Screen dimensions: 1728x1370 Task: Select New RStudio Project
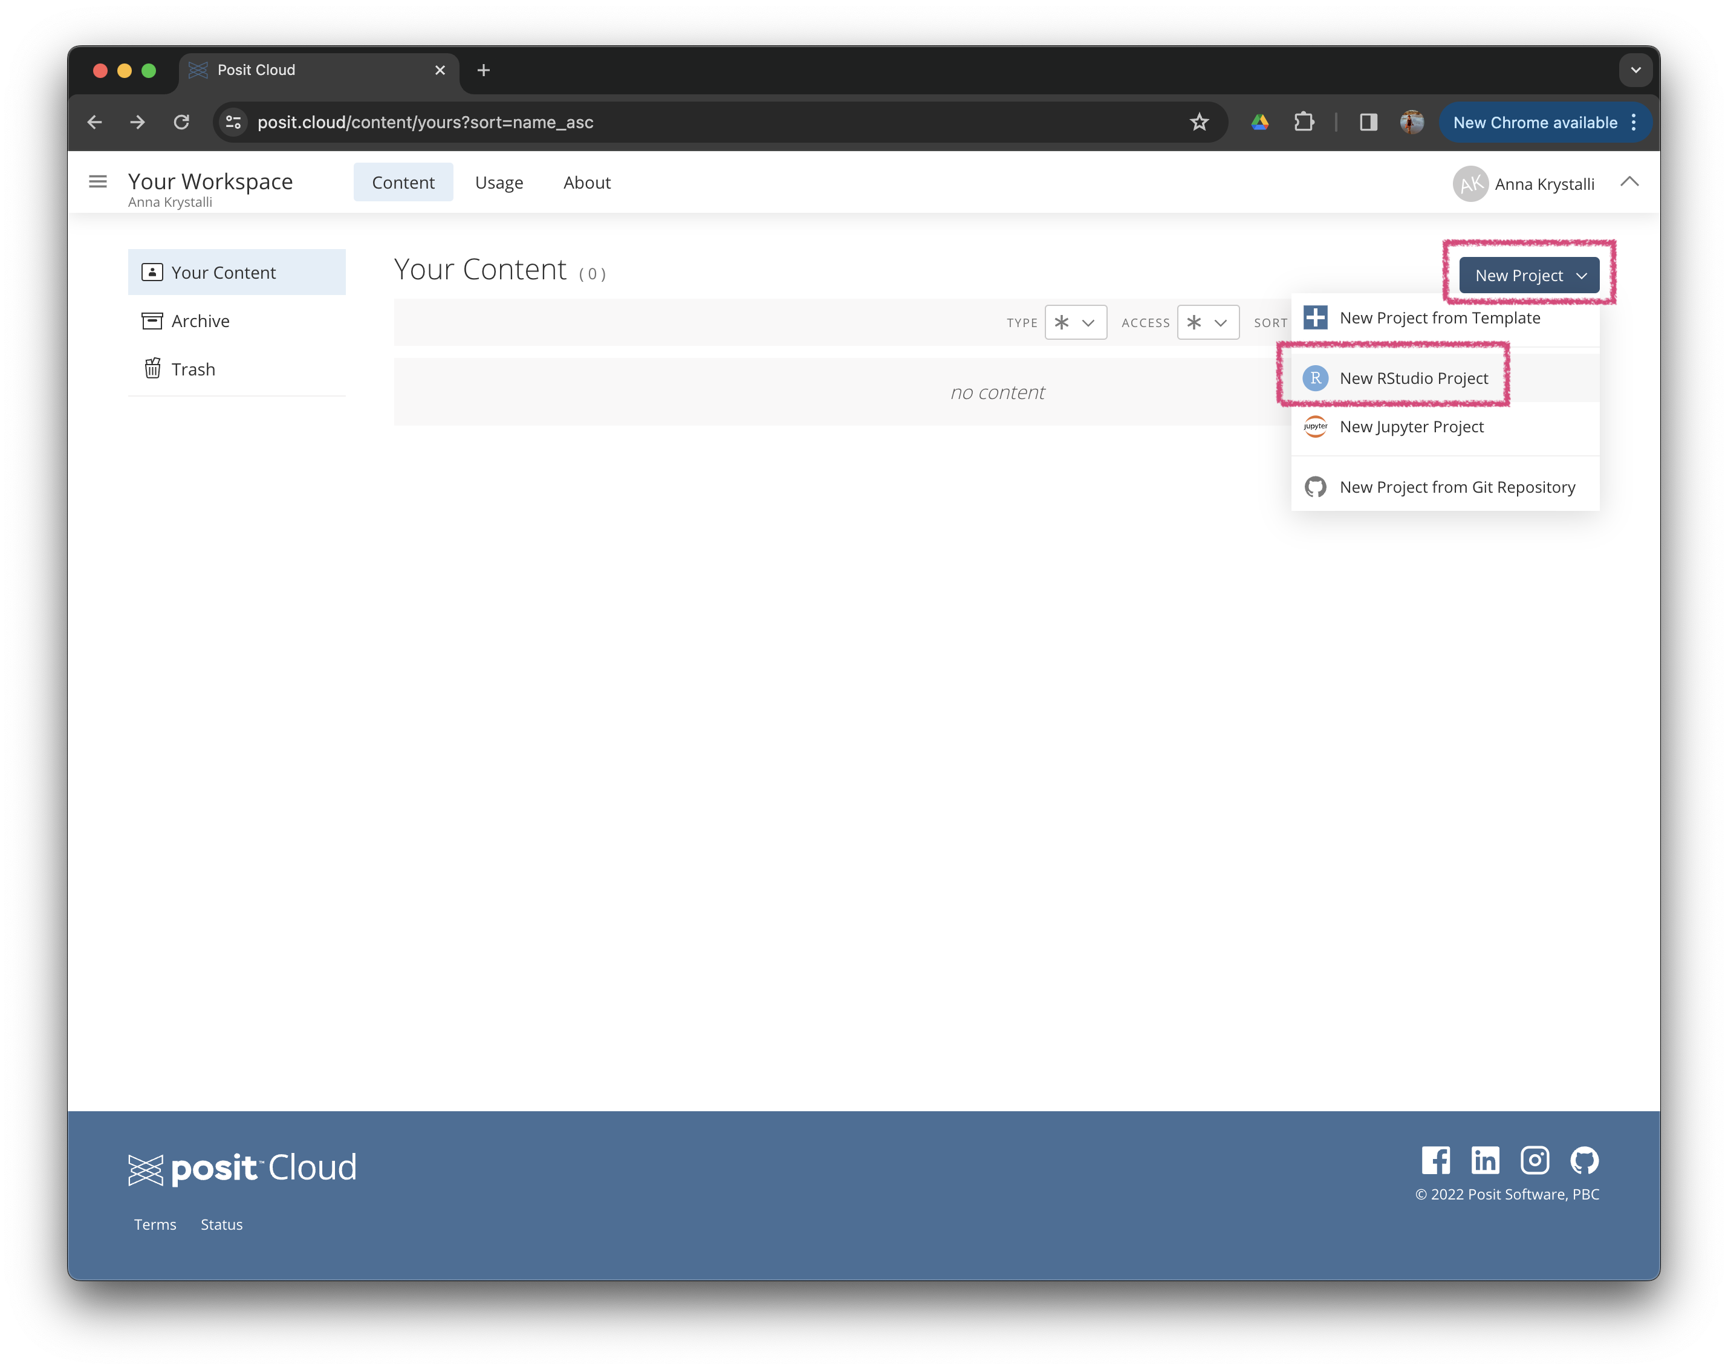click(1445, 378)
